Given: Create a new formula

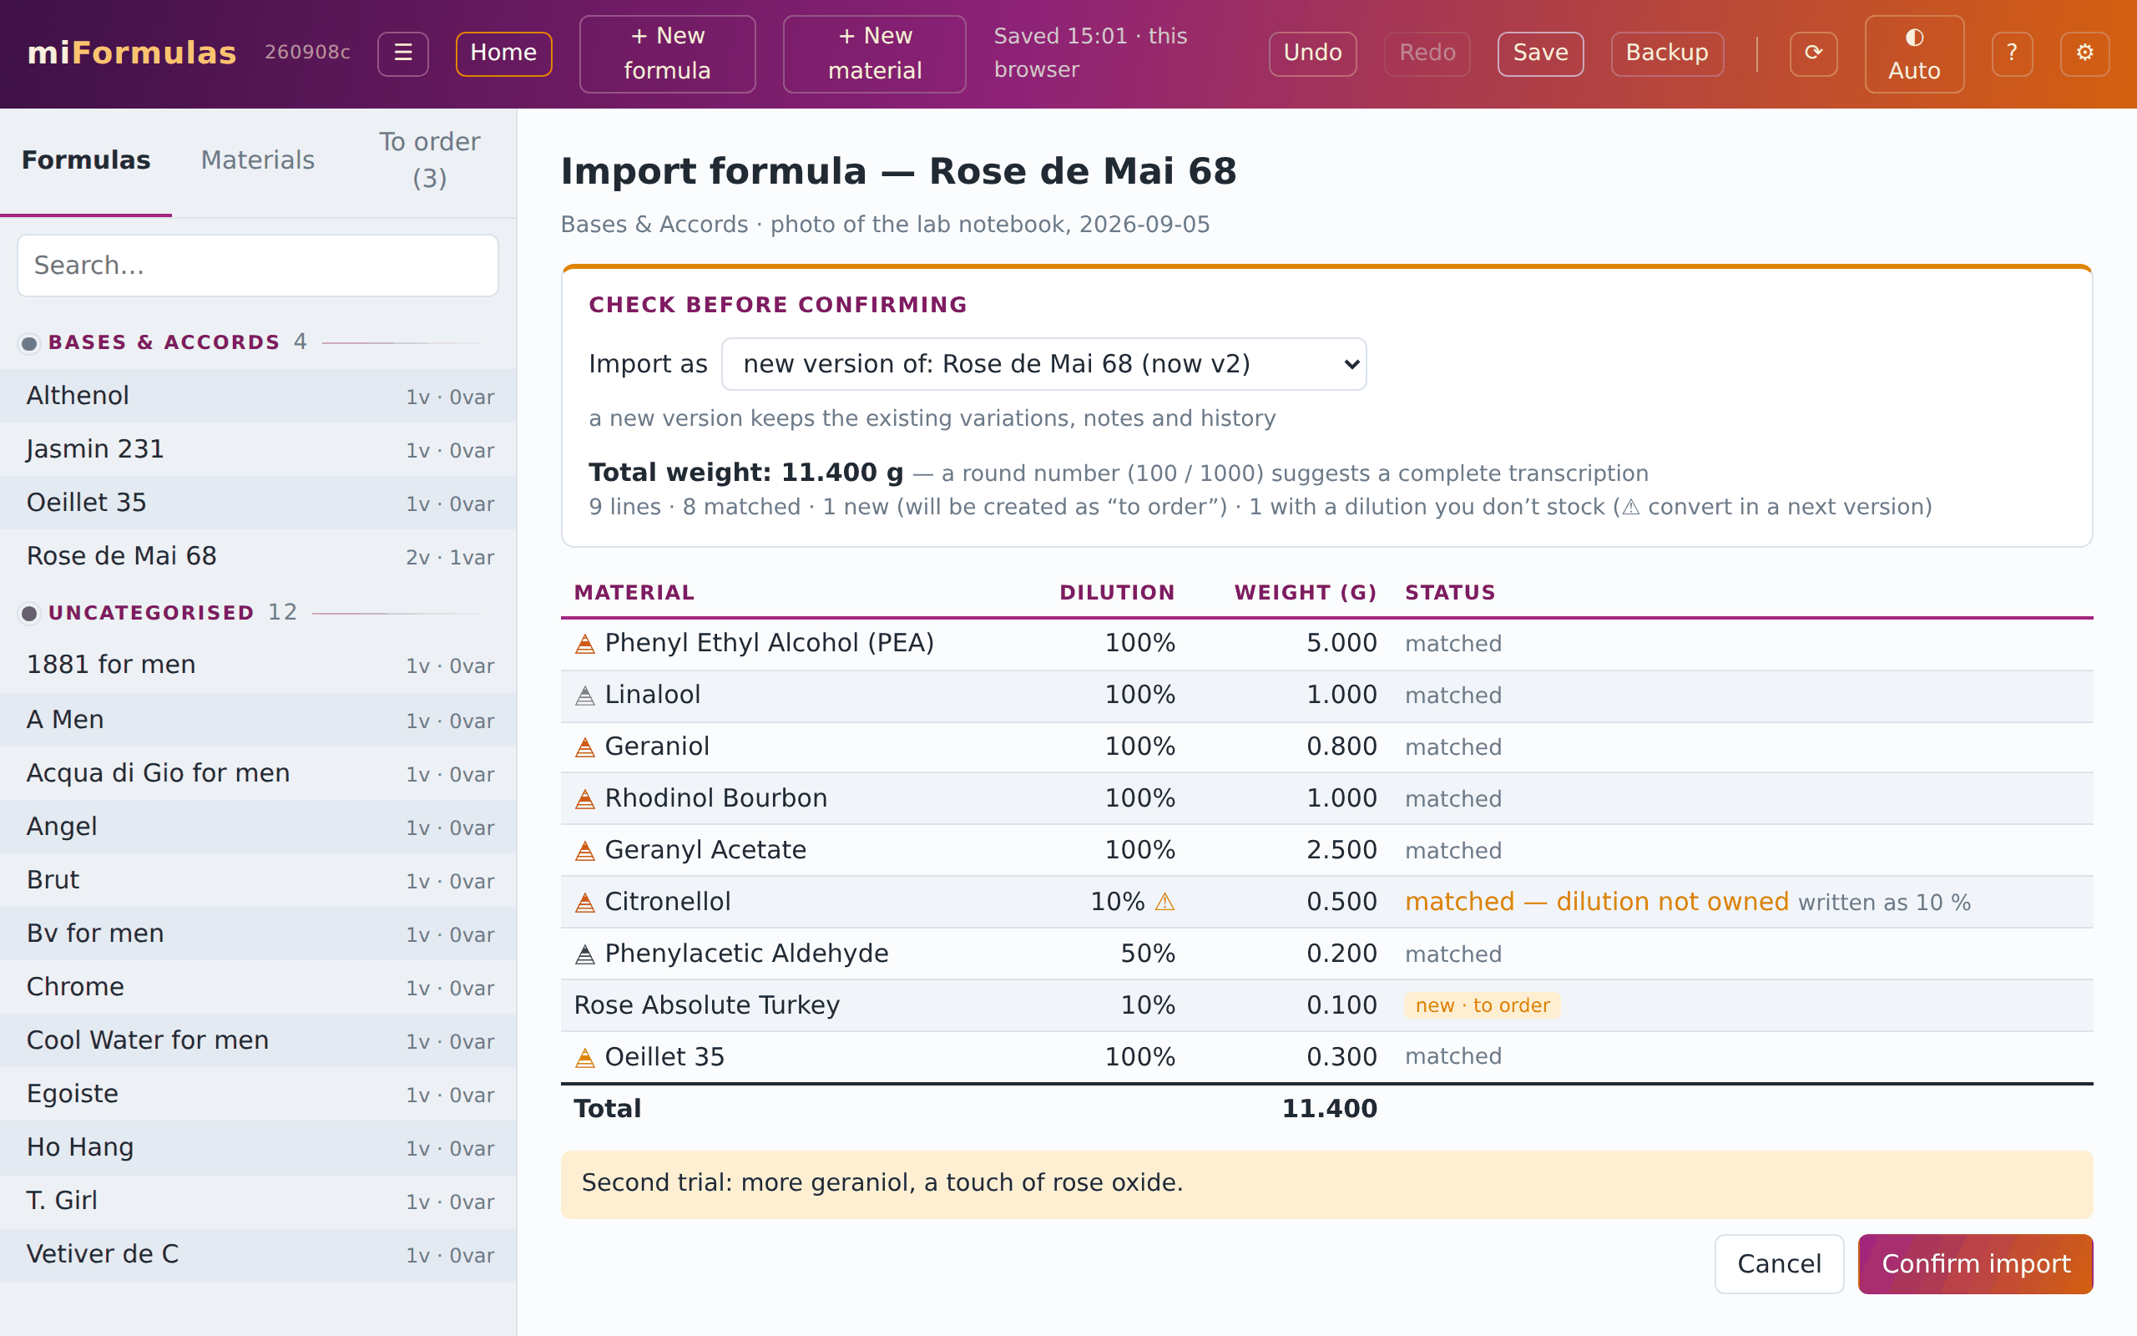Looking at the screenshot, I should 667,53.
